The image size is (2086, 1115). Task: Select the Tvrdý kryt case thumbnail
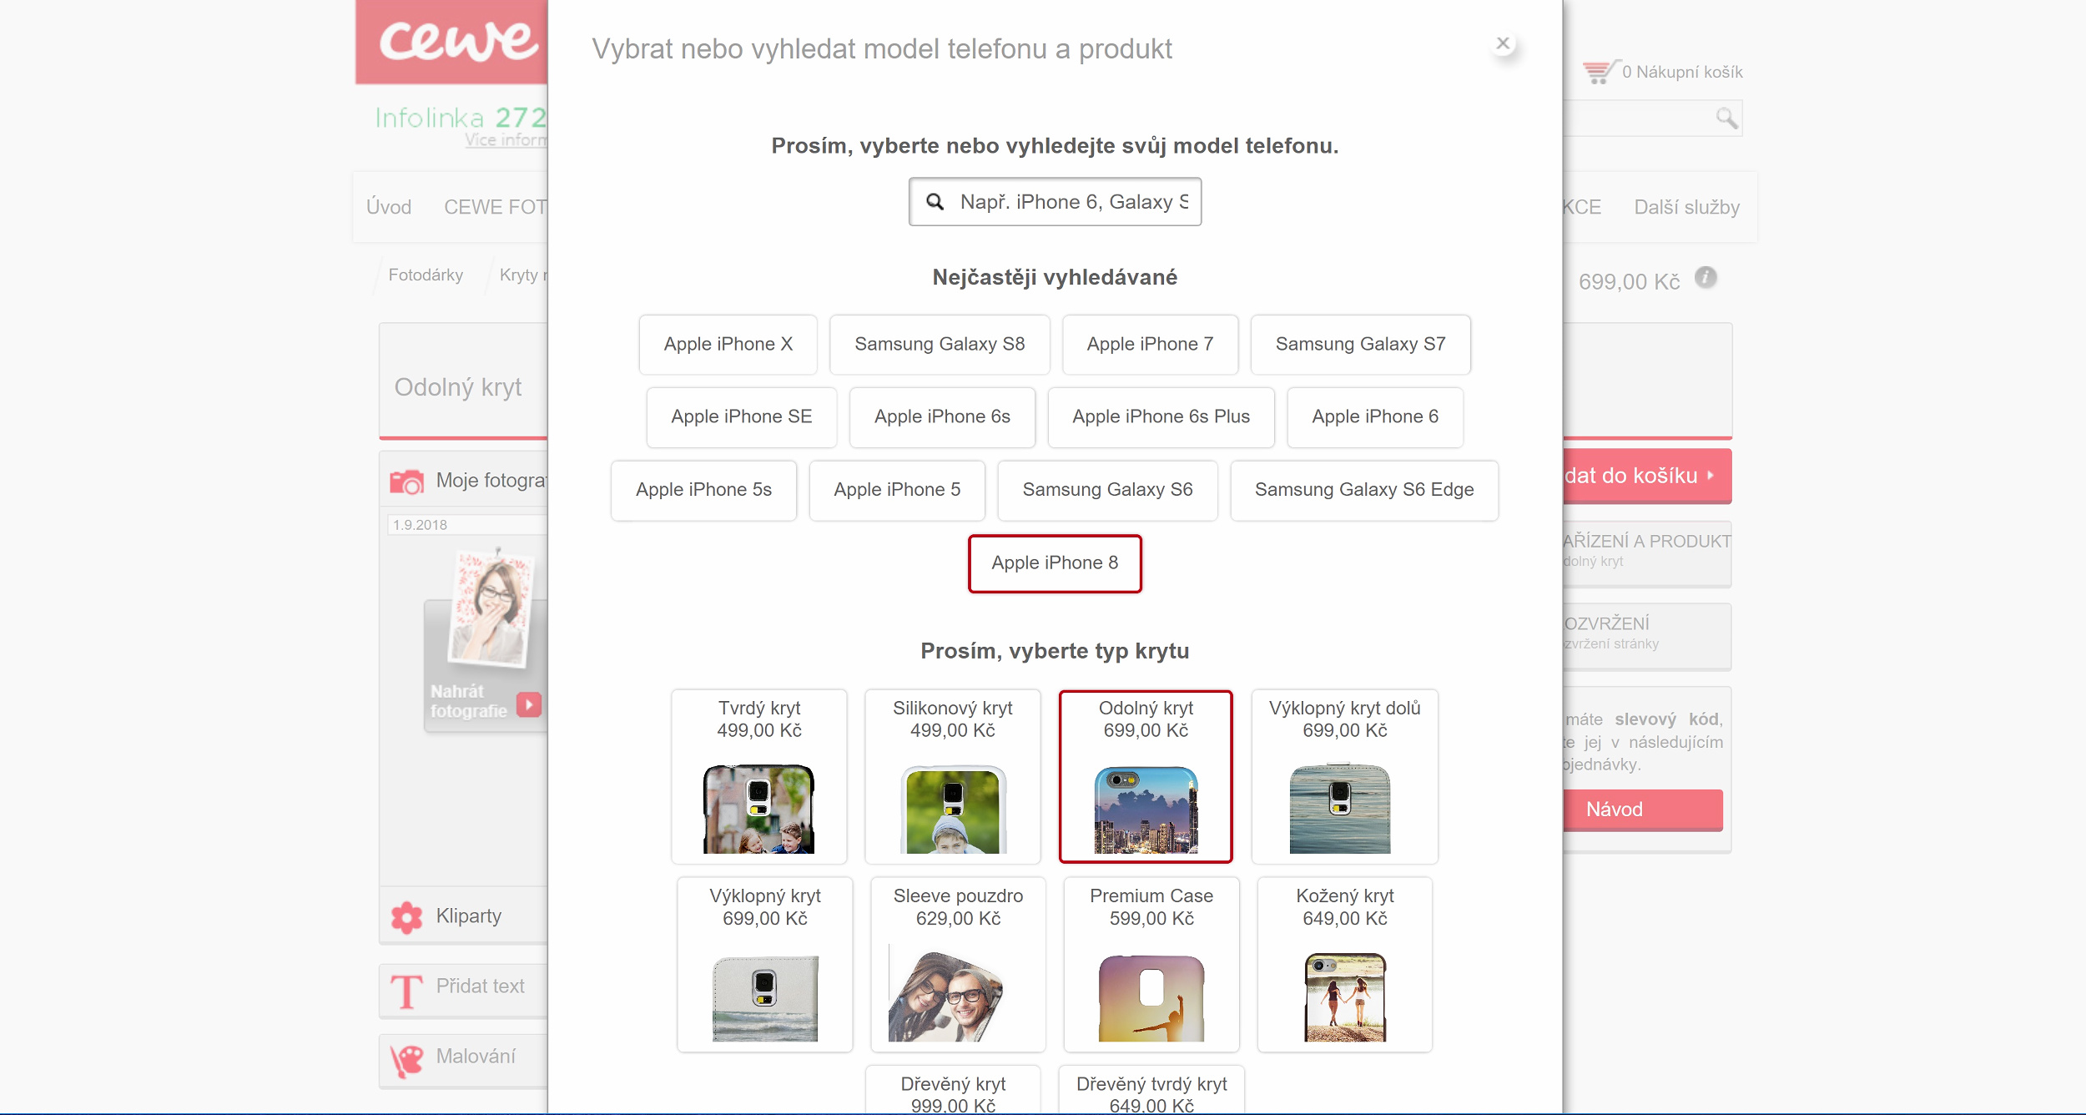pyautogui.click(x=758, y=808)
